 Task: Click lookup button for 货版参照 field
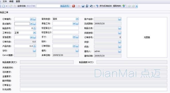tap(119, 33)
